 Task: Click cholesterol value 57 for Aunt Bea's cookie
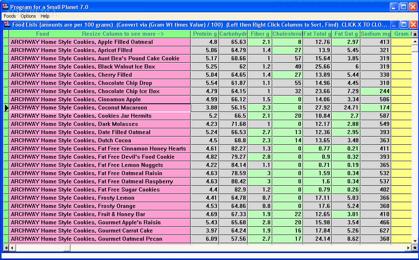(287, 59)
